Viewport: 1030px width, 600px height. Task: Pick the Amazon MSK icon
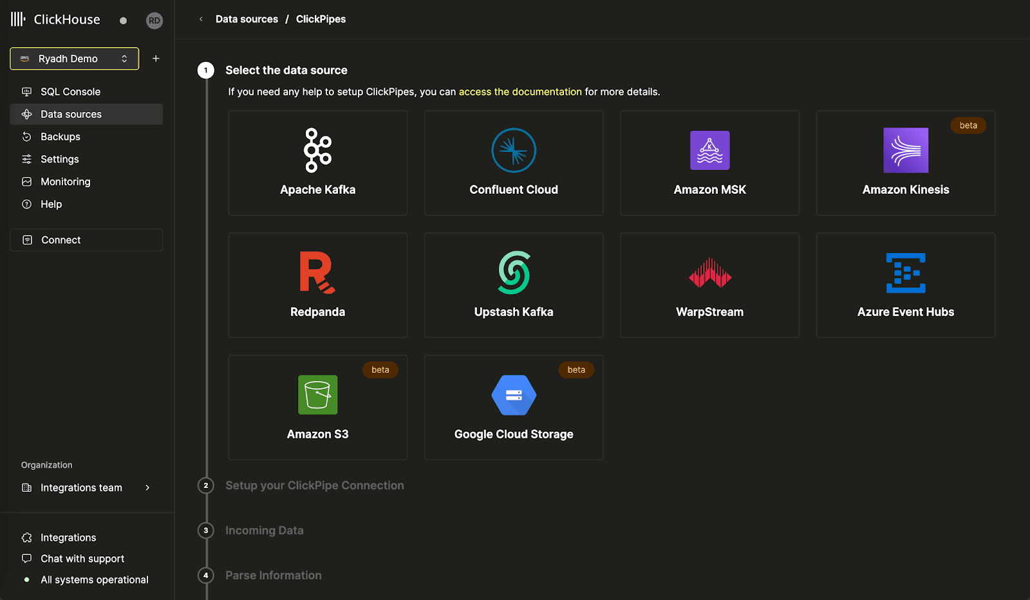(x=709, y=150)
